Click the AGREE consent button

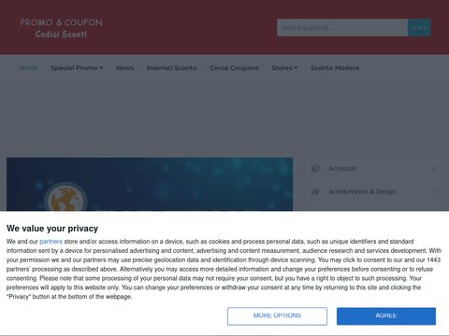[x=386, y=316]
